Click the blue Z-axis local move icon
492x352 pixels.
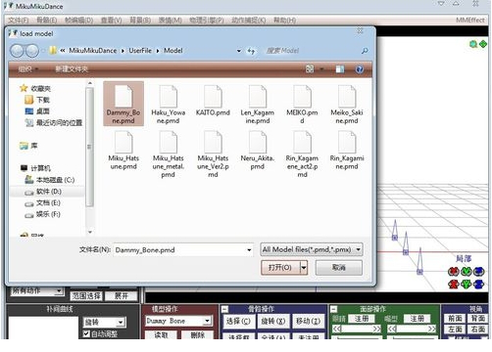(x=478, y=284)
